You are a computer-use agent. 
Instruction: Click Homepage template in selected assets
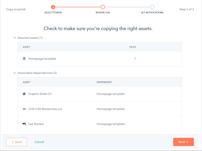point(42,59)
